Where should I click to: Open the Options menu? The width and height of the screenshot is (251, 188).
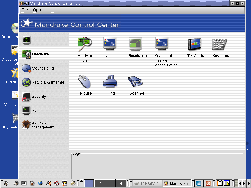(40, 10)
